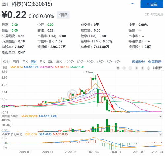The height and width of the screenshot is (156, 165).
Task: Switch to 月K chart tab
Action: (x=42, y=62)
